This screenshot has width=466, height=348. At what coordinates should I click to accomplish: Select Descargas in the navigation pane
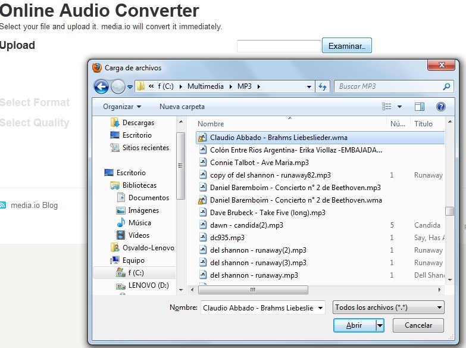coord(138,123)
